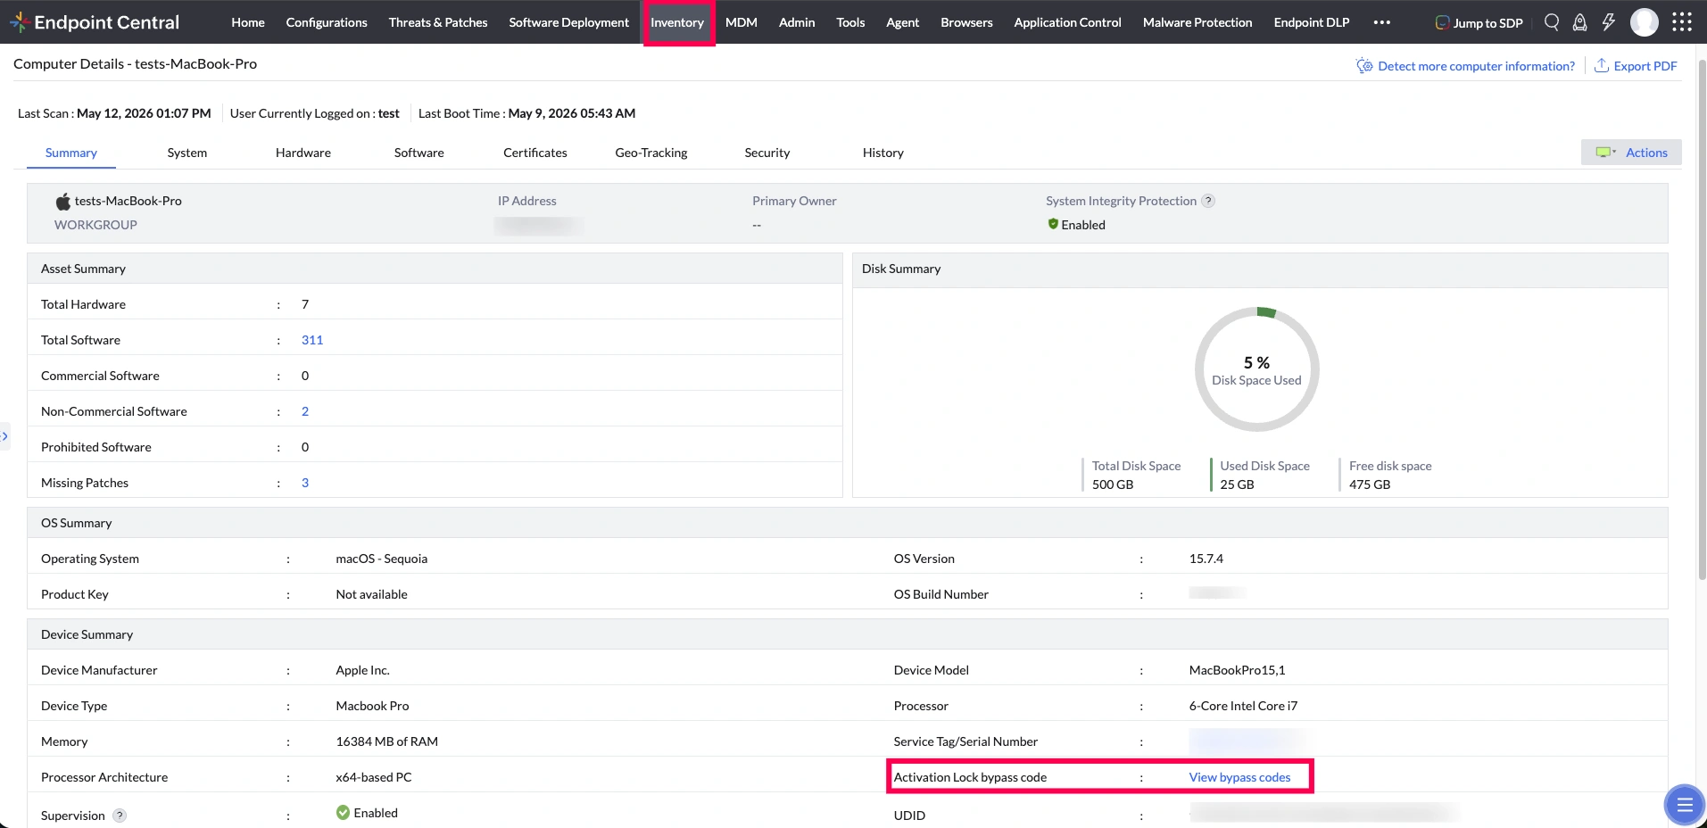1707x828 pixels.
Task: Click the '6-Core Intel Core i7' value
Action: (x=1243, y=706)
